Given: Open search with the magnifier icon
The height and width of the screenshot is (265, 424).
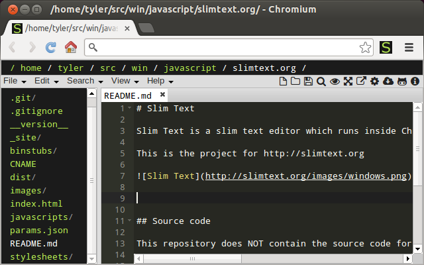Looking at the screenshot, I should 321,81.
